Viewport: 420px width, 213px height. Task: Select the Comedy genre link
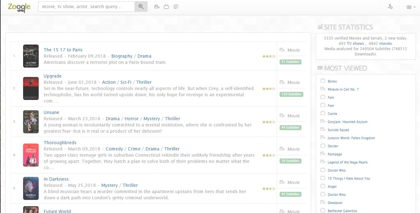115,149
